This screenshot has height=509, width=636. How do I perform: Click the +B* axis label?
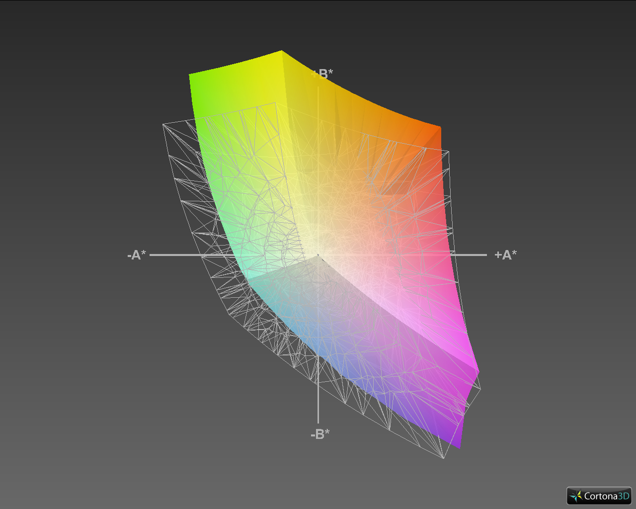pyautogui.click(x=322, y=74)
